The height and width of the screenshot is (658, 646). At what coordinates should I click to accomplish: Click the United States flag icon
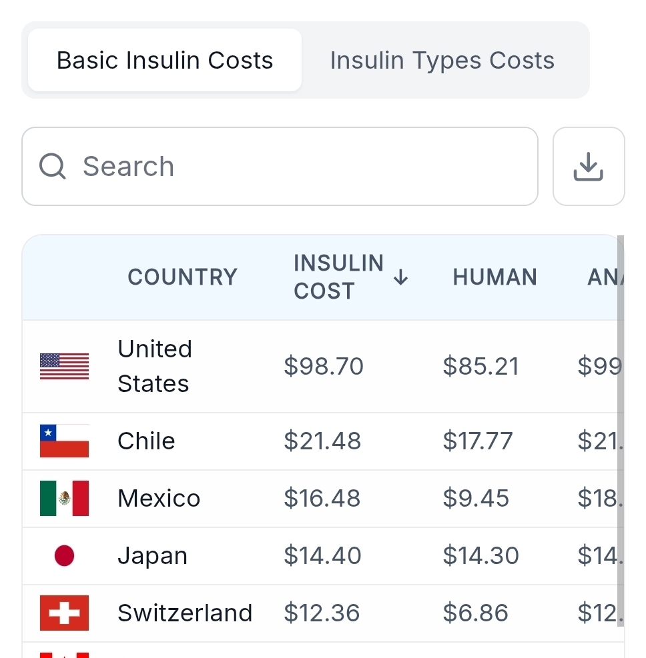(x=64, y=366)
